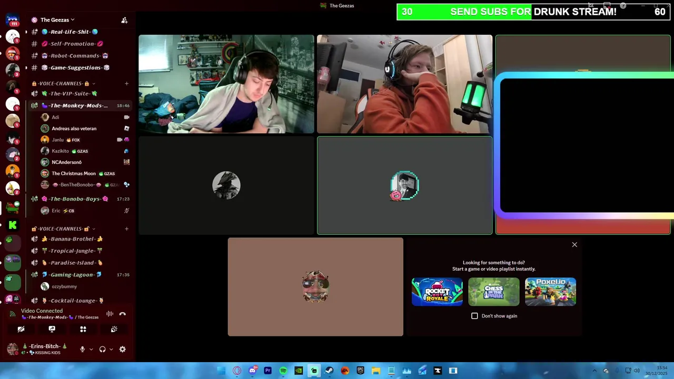Add channel to first VOICE-CHANNELS category
This screenshot has height=379, width=674.
coord(126,83)
